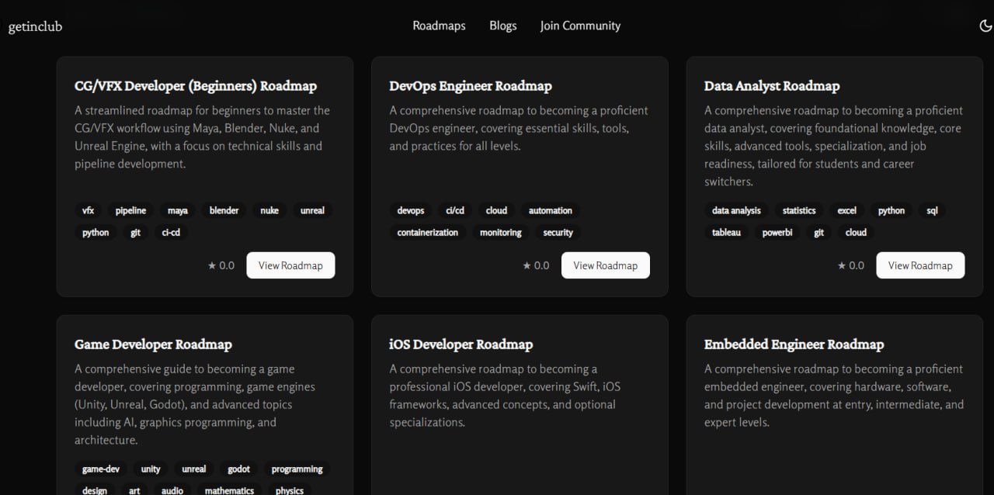View Roadmap for Data Analyst

pyautogui.click(x=919, y=265)
